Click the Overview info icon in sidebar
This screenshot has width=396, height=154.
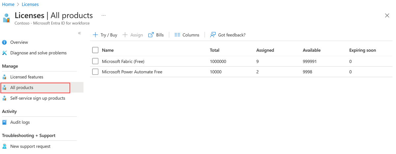[x=4, y=42]
